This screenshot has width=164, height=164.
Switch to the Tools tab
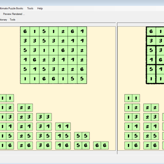point(13,20)
